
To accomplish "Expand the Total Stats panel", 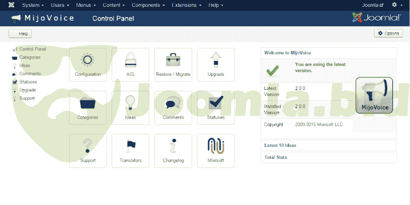I will coord(329,158).
